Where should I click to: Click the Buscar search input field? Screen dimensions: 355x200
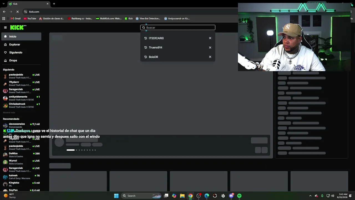click(178, 27)
